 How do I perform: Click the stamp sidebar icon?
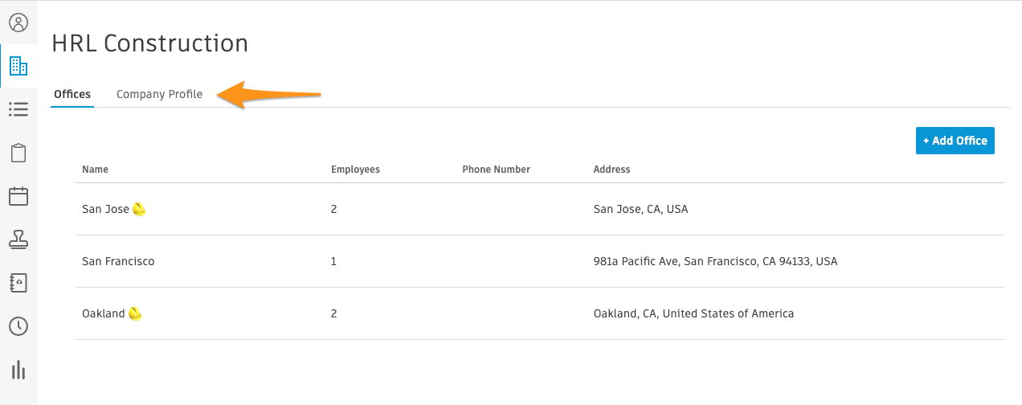pos(18,239)
